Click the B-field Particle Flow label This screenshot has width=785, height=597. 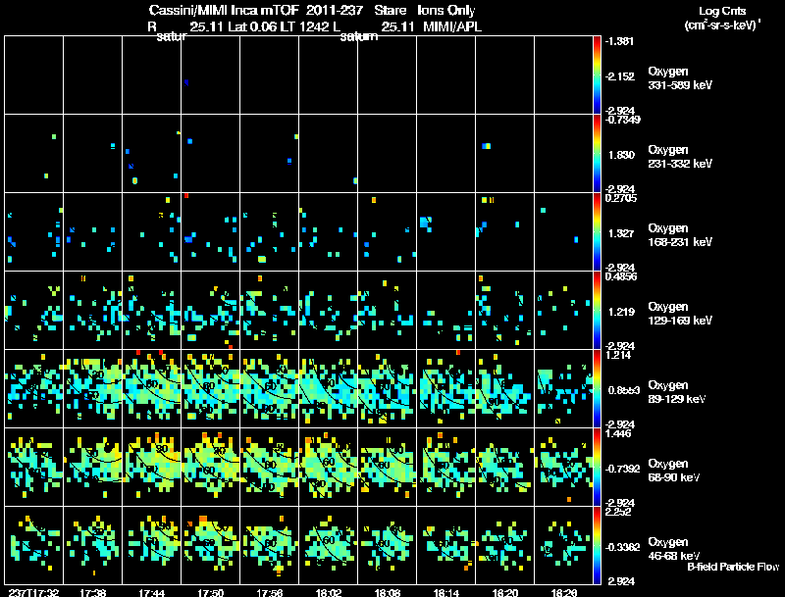(x=733, y=567)
